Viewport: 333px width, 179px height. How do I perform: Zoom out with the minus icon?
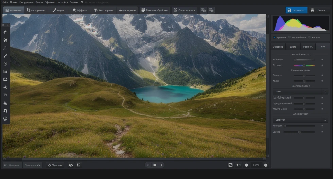point(246,165)
